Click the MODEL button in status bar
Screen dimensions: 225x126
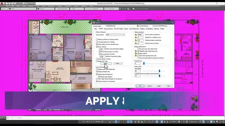(x=98, y=122)
